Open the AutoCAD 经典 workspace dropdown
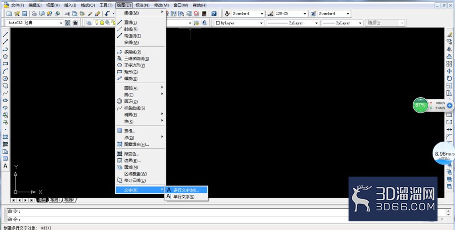Screen dimensions: 455x230 coord(61,23)
